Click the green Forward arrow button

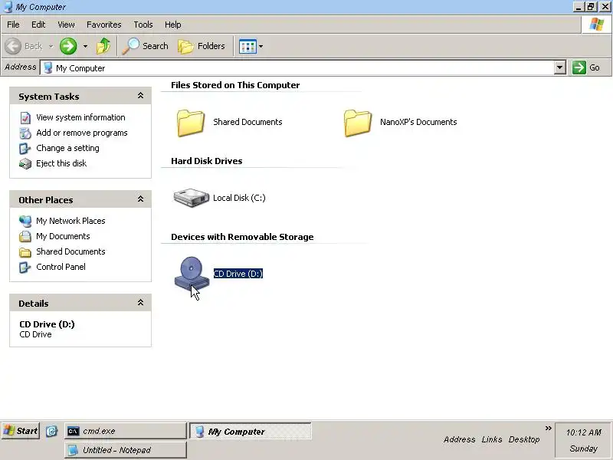click(68, 46)
